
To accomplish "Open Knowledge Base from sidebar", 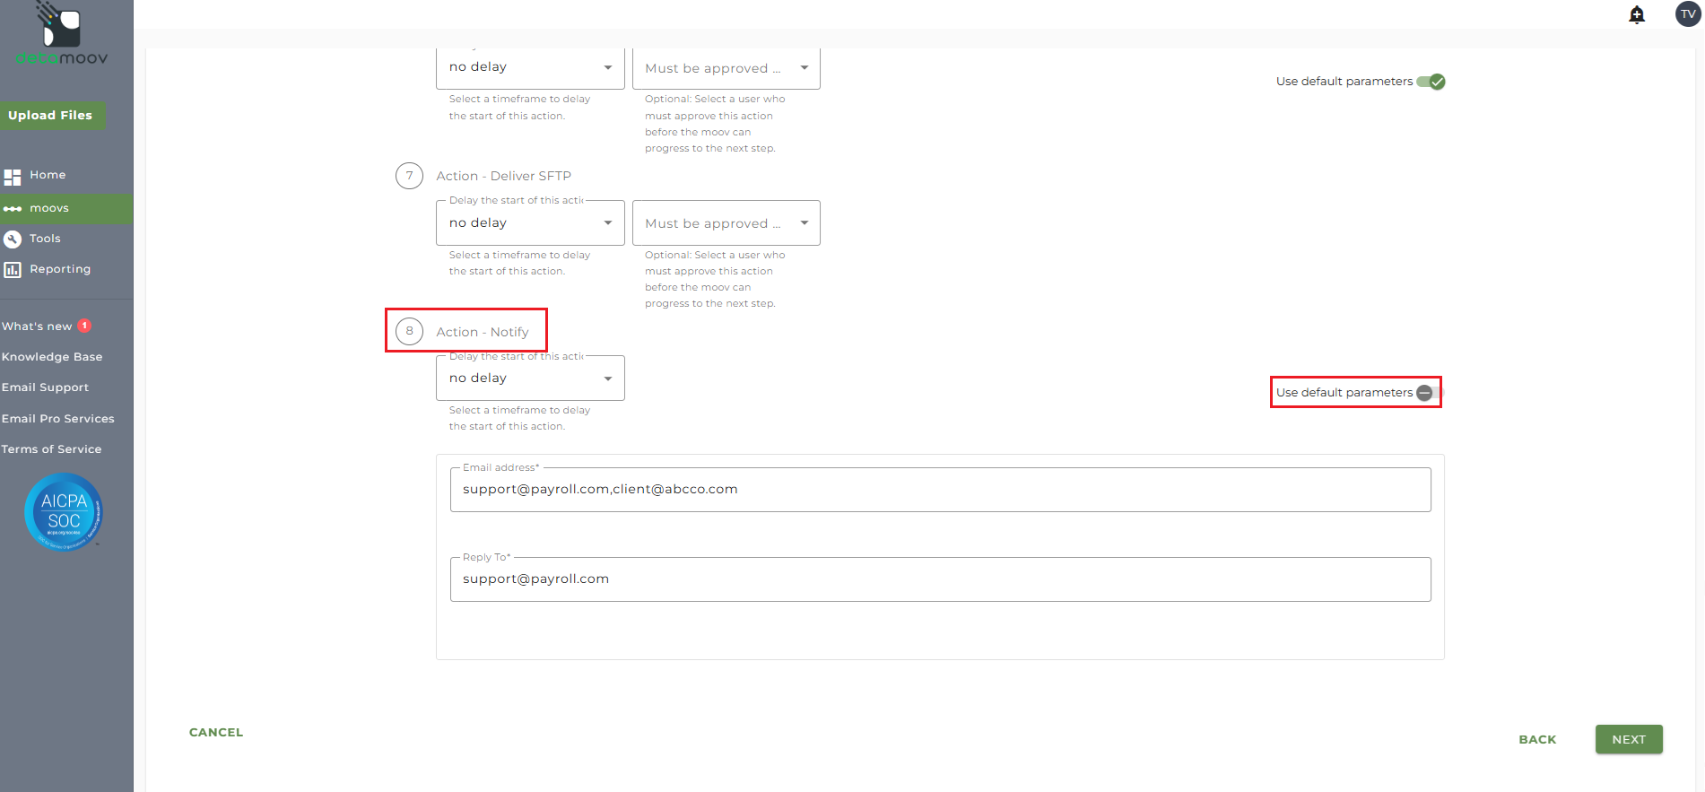I will pyautogui.click(x=52, y=357).
